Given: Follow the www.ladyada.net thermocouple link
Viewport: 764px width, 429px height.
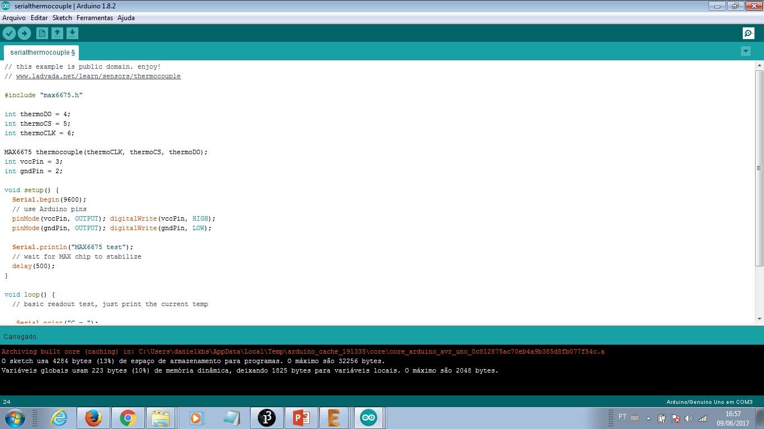Looking at the screenshot, I should 98,76.
